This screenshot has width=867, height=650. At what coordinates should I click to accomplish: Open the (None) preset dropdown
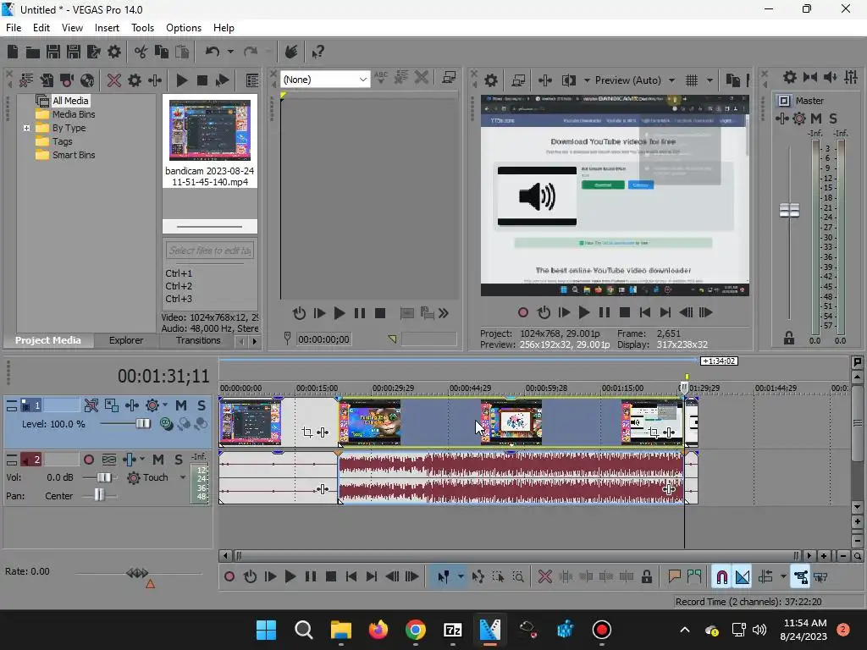[x=324, y=80]
